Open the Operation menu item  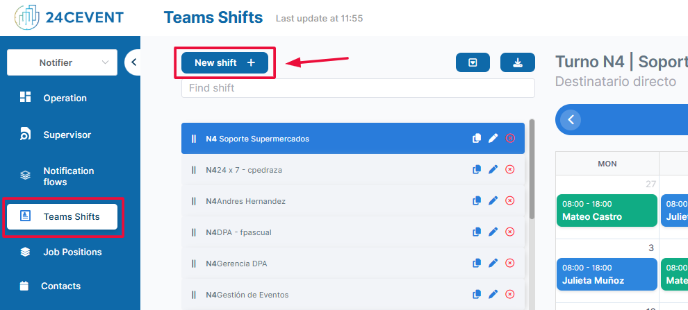[x=65, y=98]
